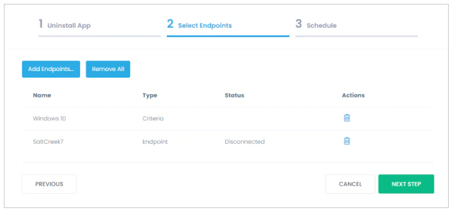Cancel the uninstall wizard
Viewport: 452px width, 213px height.
coord(350,184)
